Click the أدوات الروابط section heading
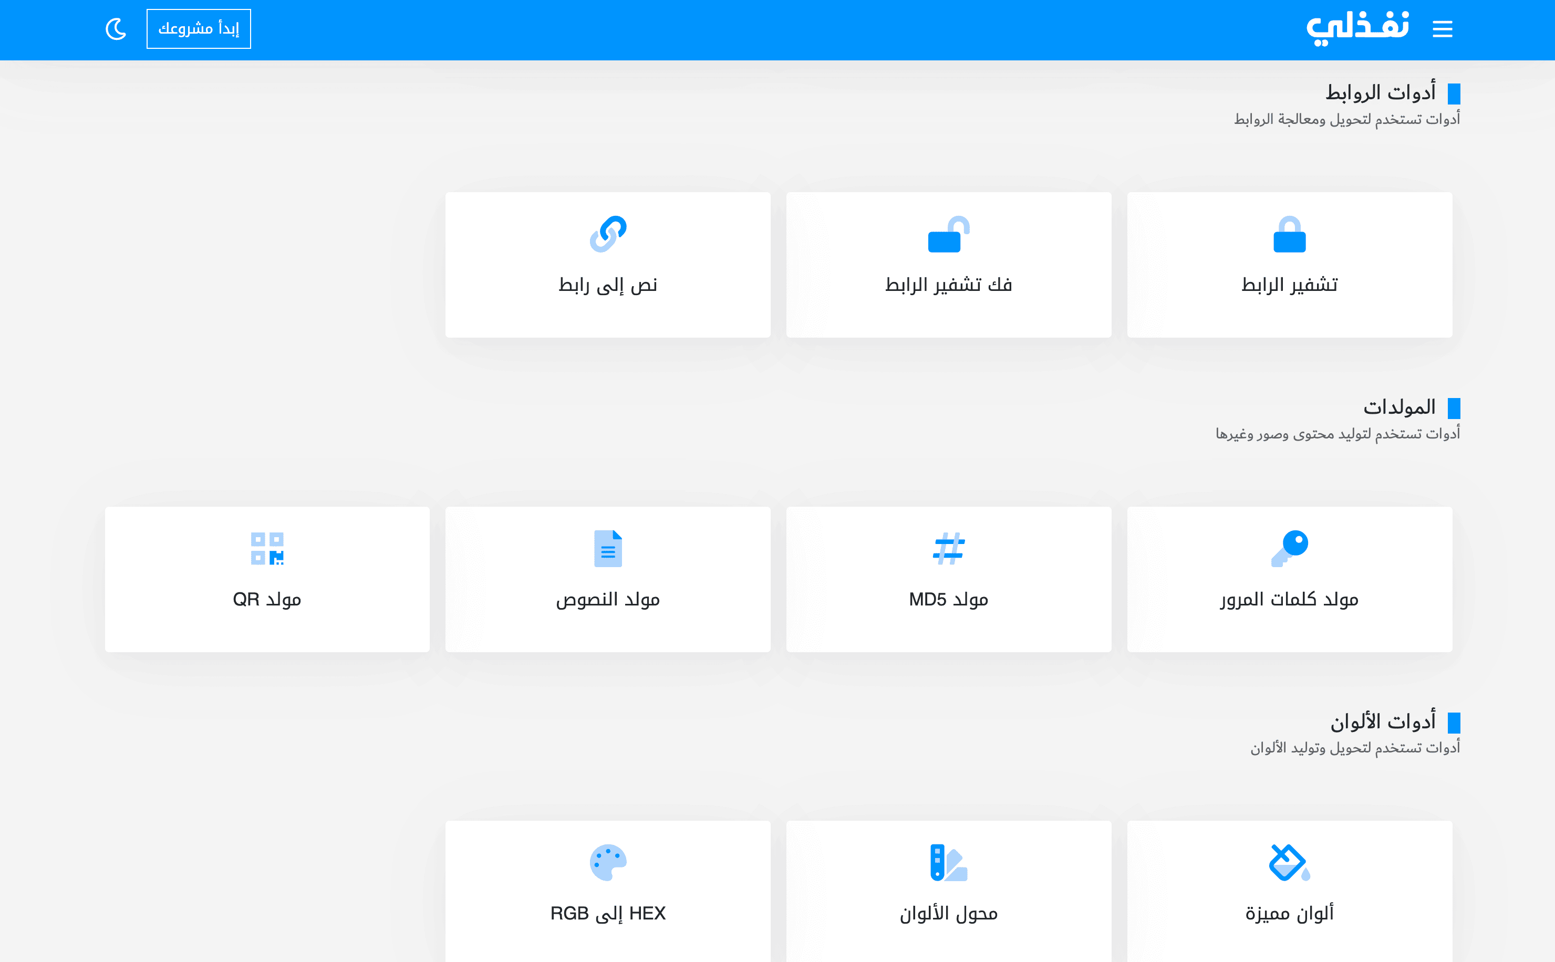1555x962 pixels. [1380, 93]
